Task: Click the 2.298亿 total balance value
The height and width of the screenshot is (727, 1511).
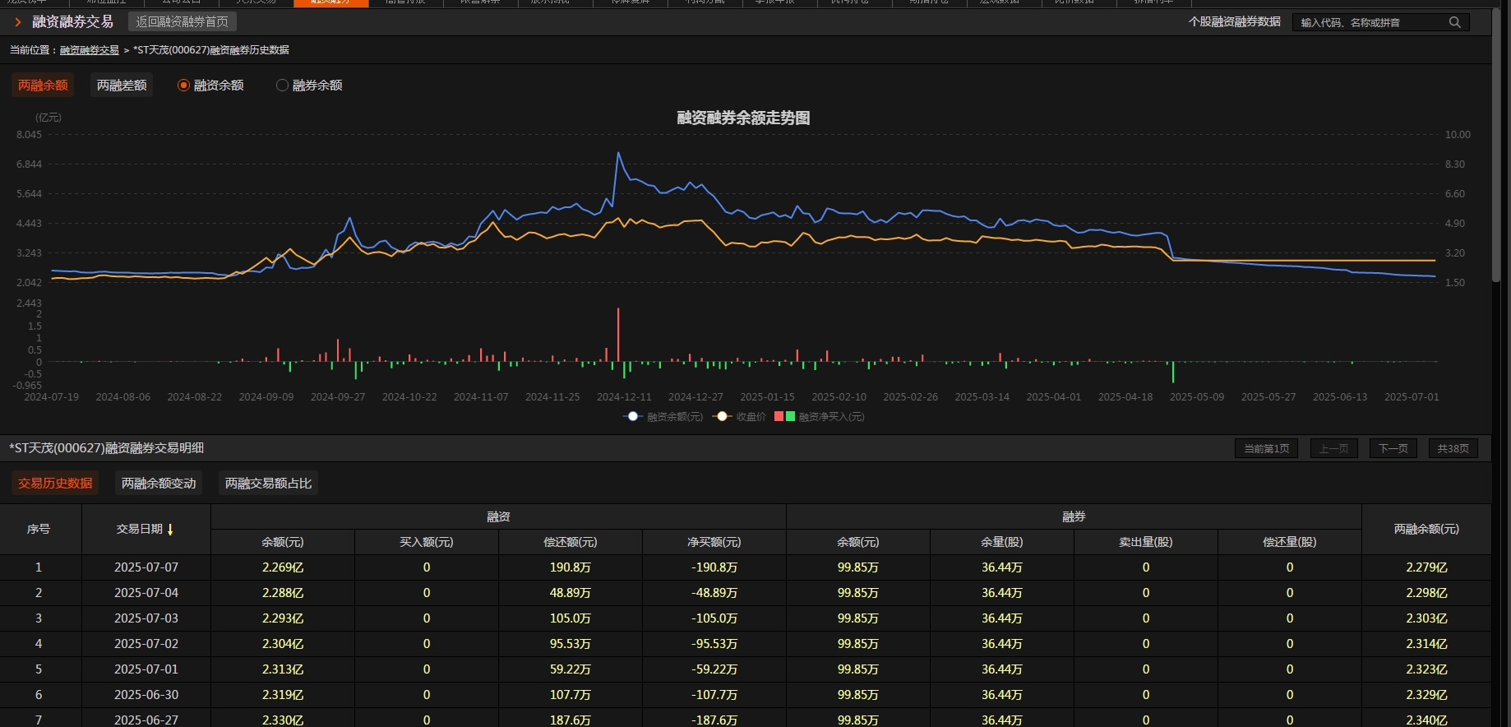Action: (x=1426, y=593)
